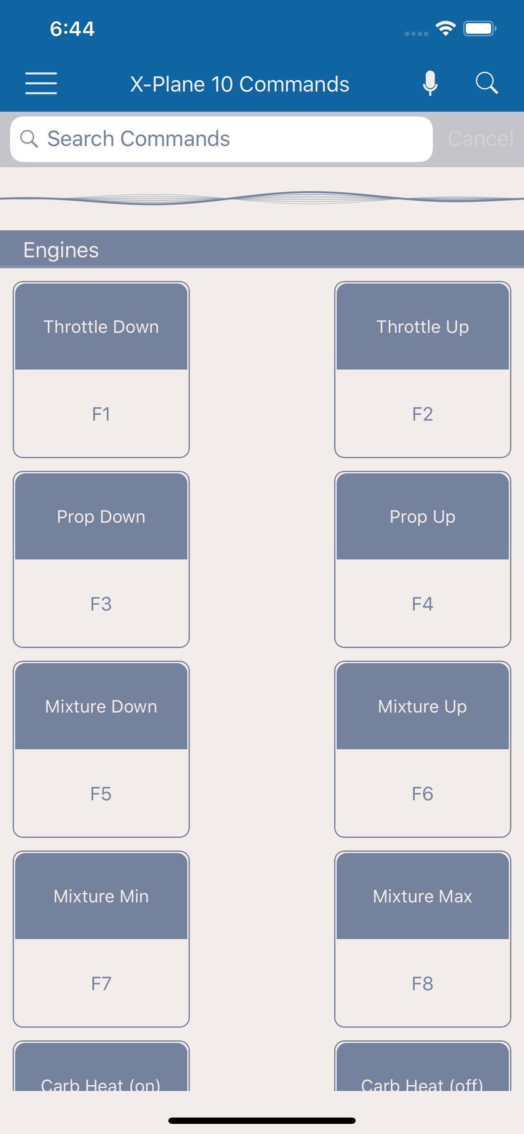Open the Mixture Down F5 card
The height and width of the screenshot is (1134, 524).
(101, 749)
